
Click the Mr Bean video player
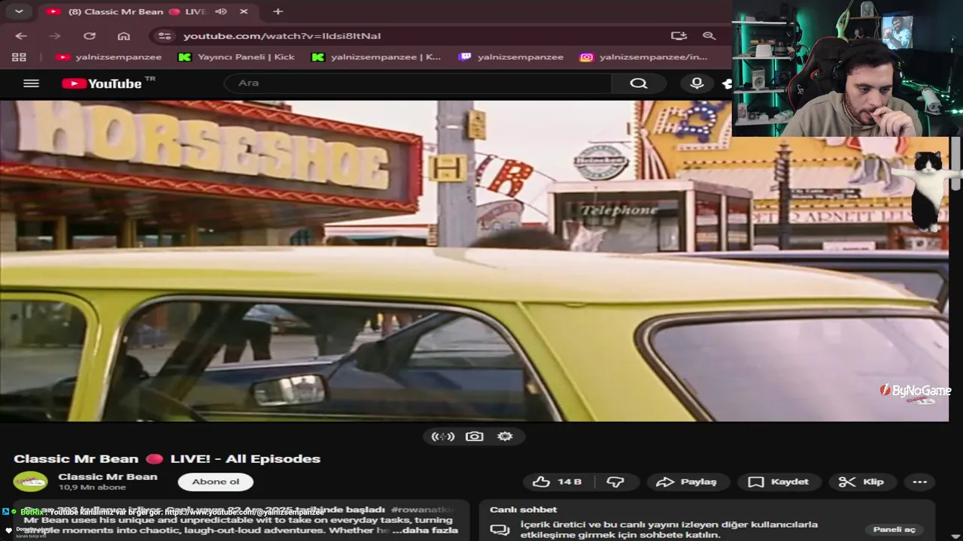(x=474, y=261)
